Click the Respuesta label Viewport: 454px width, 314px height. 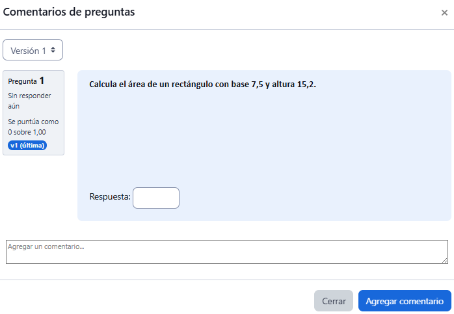[110, 196]
